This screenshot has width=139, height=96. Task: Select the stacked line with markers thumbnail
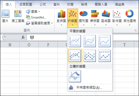pos(90,56)
